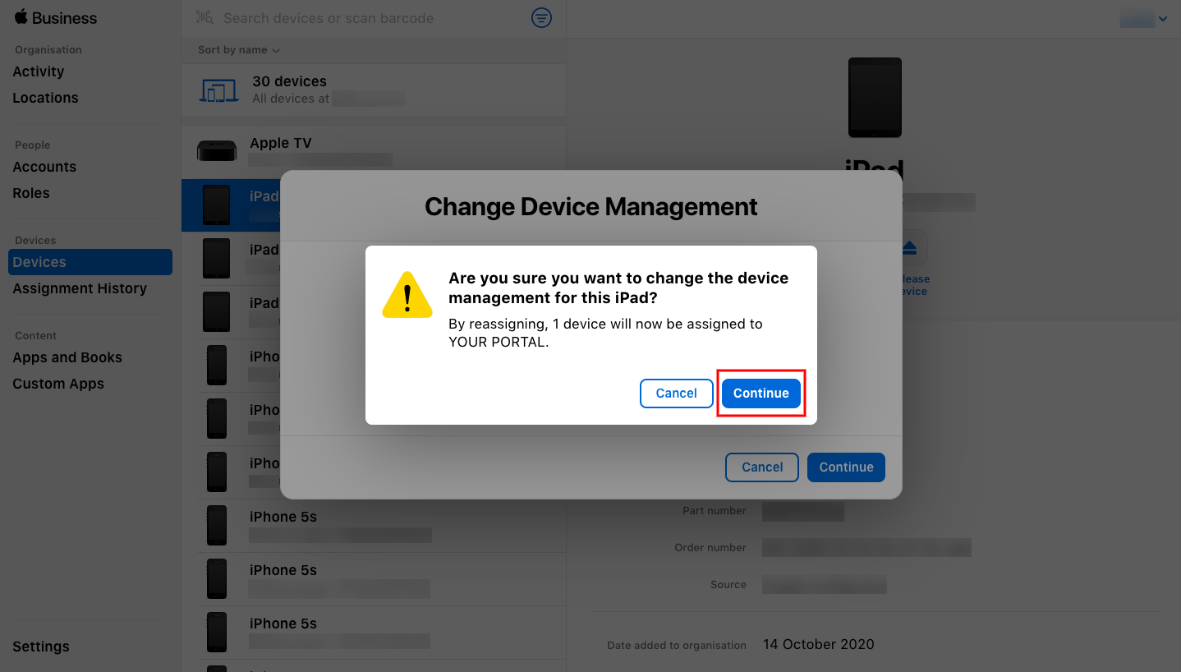Select the Apple TV device icon
Image resolution: width=1181 pixels, height=672 pixels.
point(217,151)
